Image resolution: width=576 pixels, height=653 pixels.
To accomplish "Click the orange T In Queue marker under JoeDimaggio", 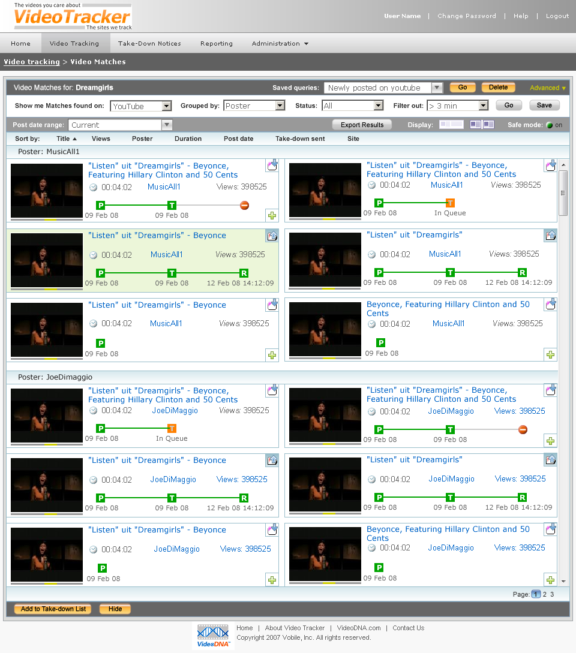I will click(172, 428).
